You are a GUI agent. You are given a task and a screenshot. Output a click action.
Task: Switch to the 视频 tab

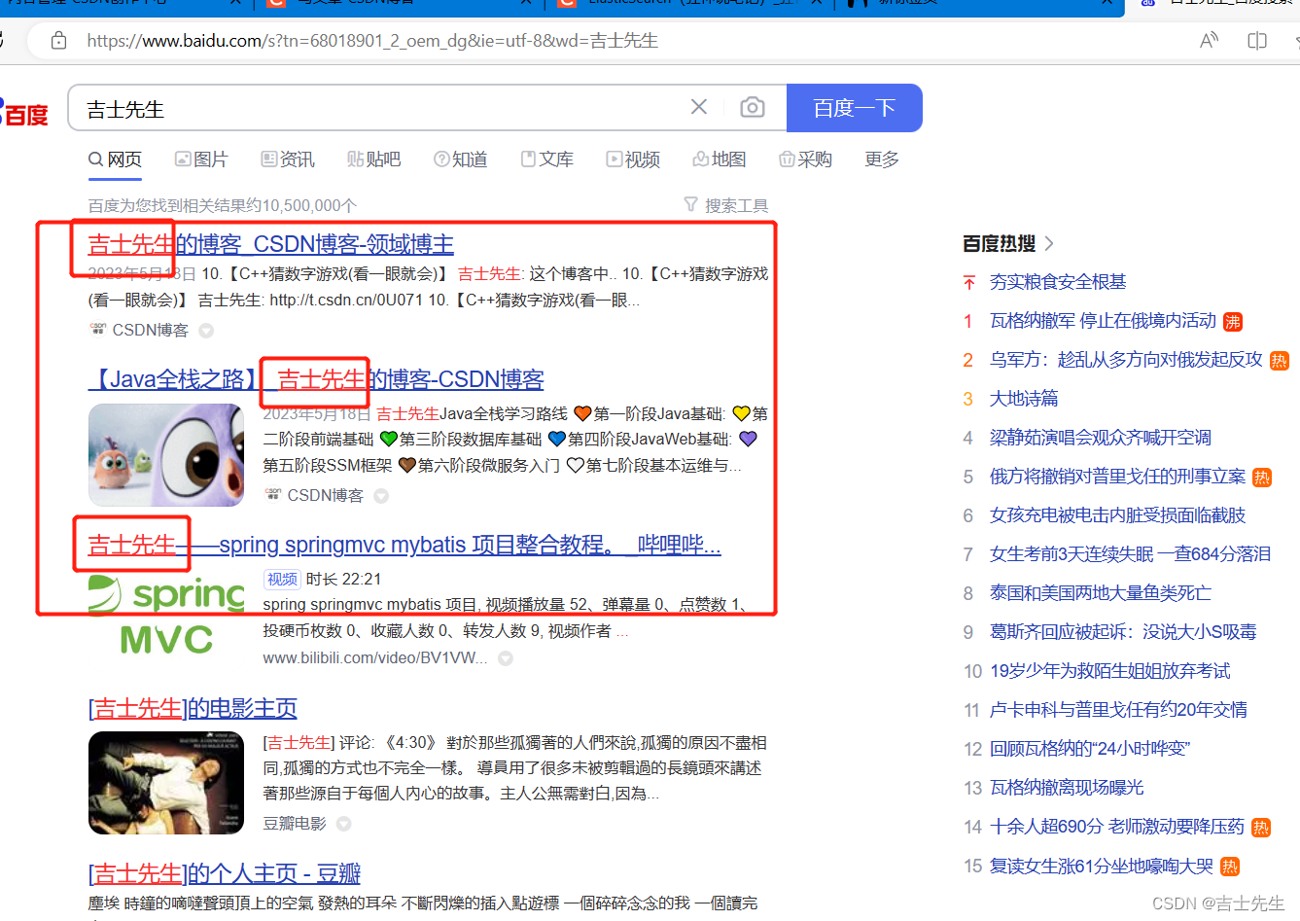pos(634,159)
